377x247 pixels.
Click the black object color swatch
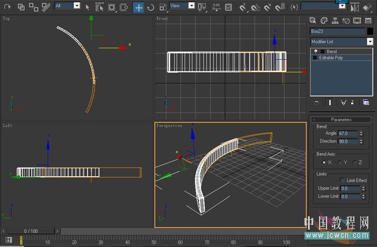[370, 31]
